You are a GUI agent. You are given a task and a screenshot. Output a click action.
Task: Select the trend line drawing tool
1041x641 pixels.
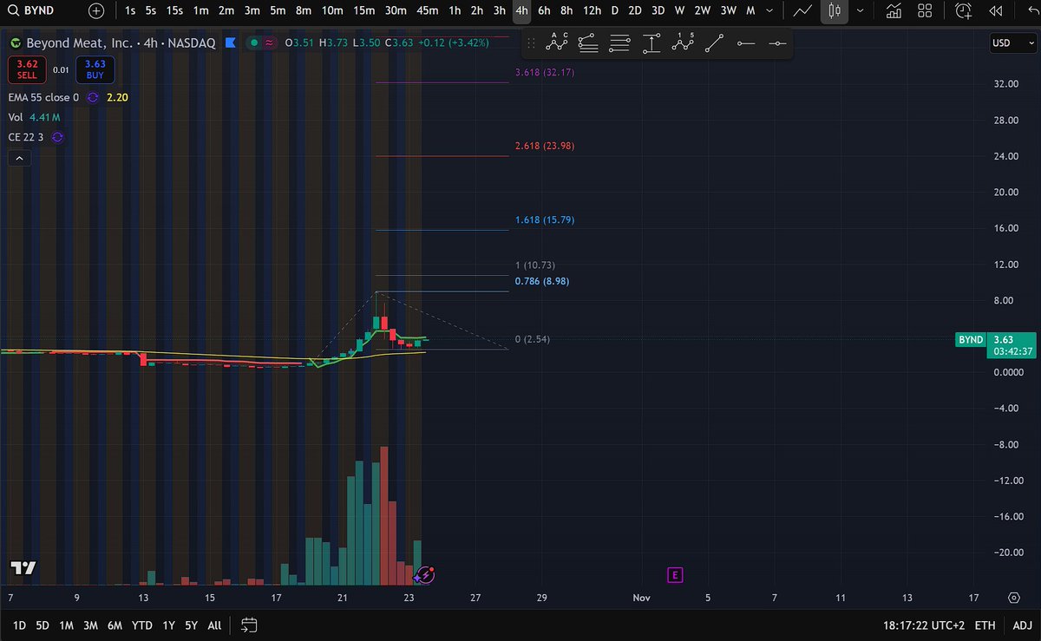pyautogui.click(x=714, y=43)
